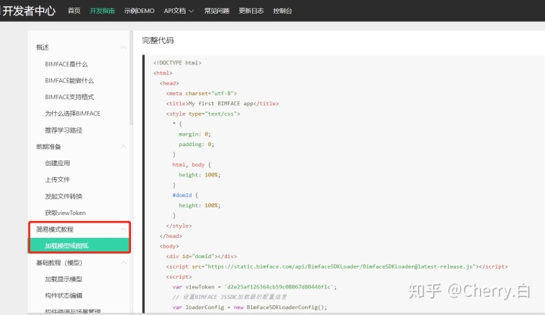
Task: Collapse the 概述 sidebar section
Action: click(x=123, y=47)
